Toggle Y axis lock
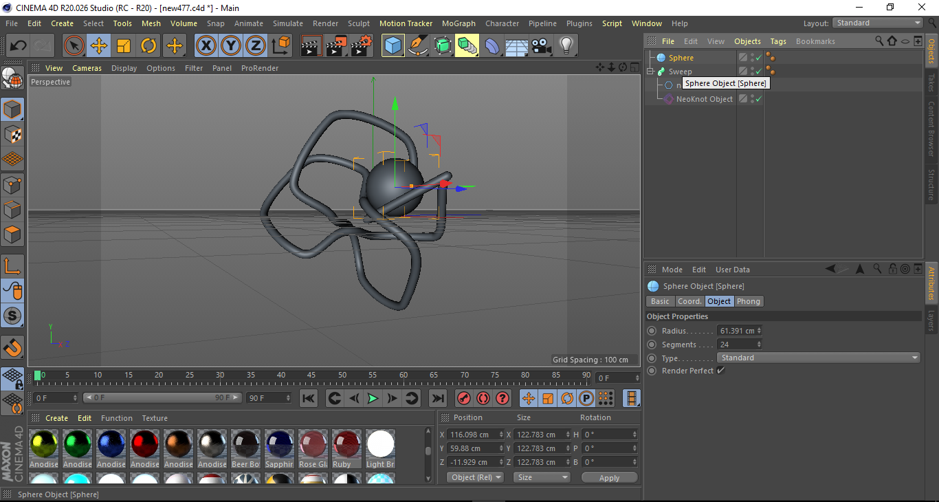Screen dimensions: 939x502 (231, 46)
